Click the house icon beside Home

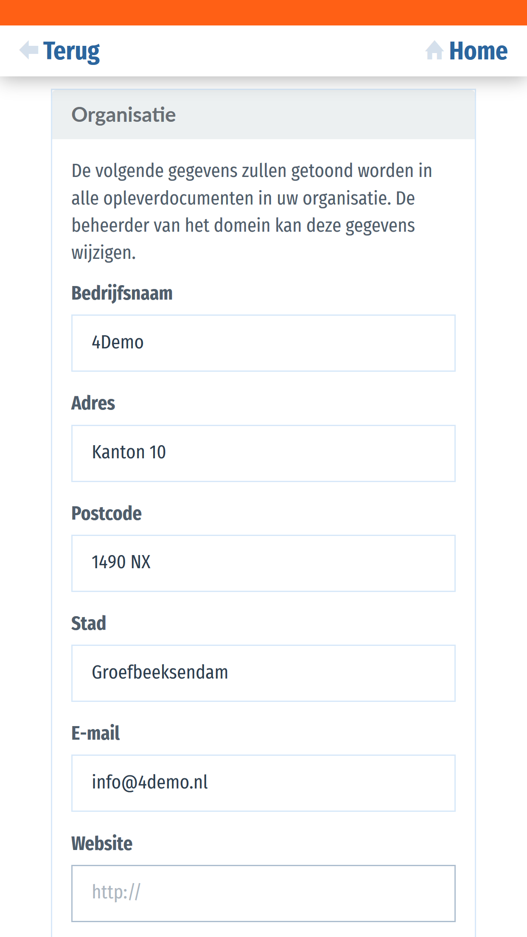[x=434, y=50]
